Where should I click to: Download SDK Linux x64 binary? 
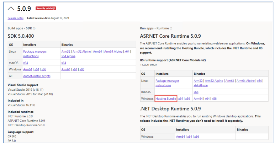(127, 52)
